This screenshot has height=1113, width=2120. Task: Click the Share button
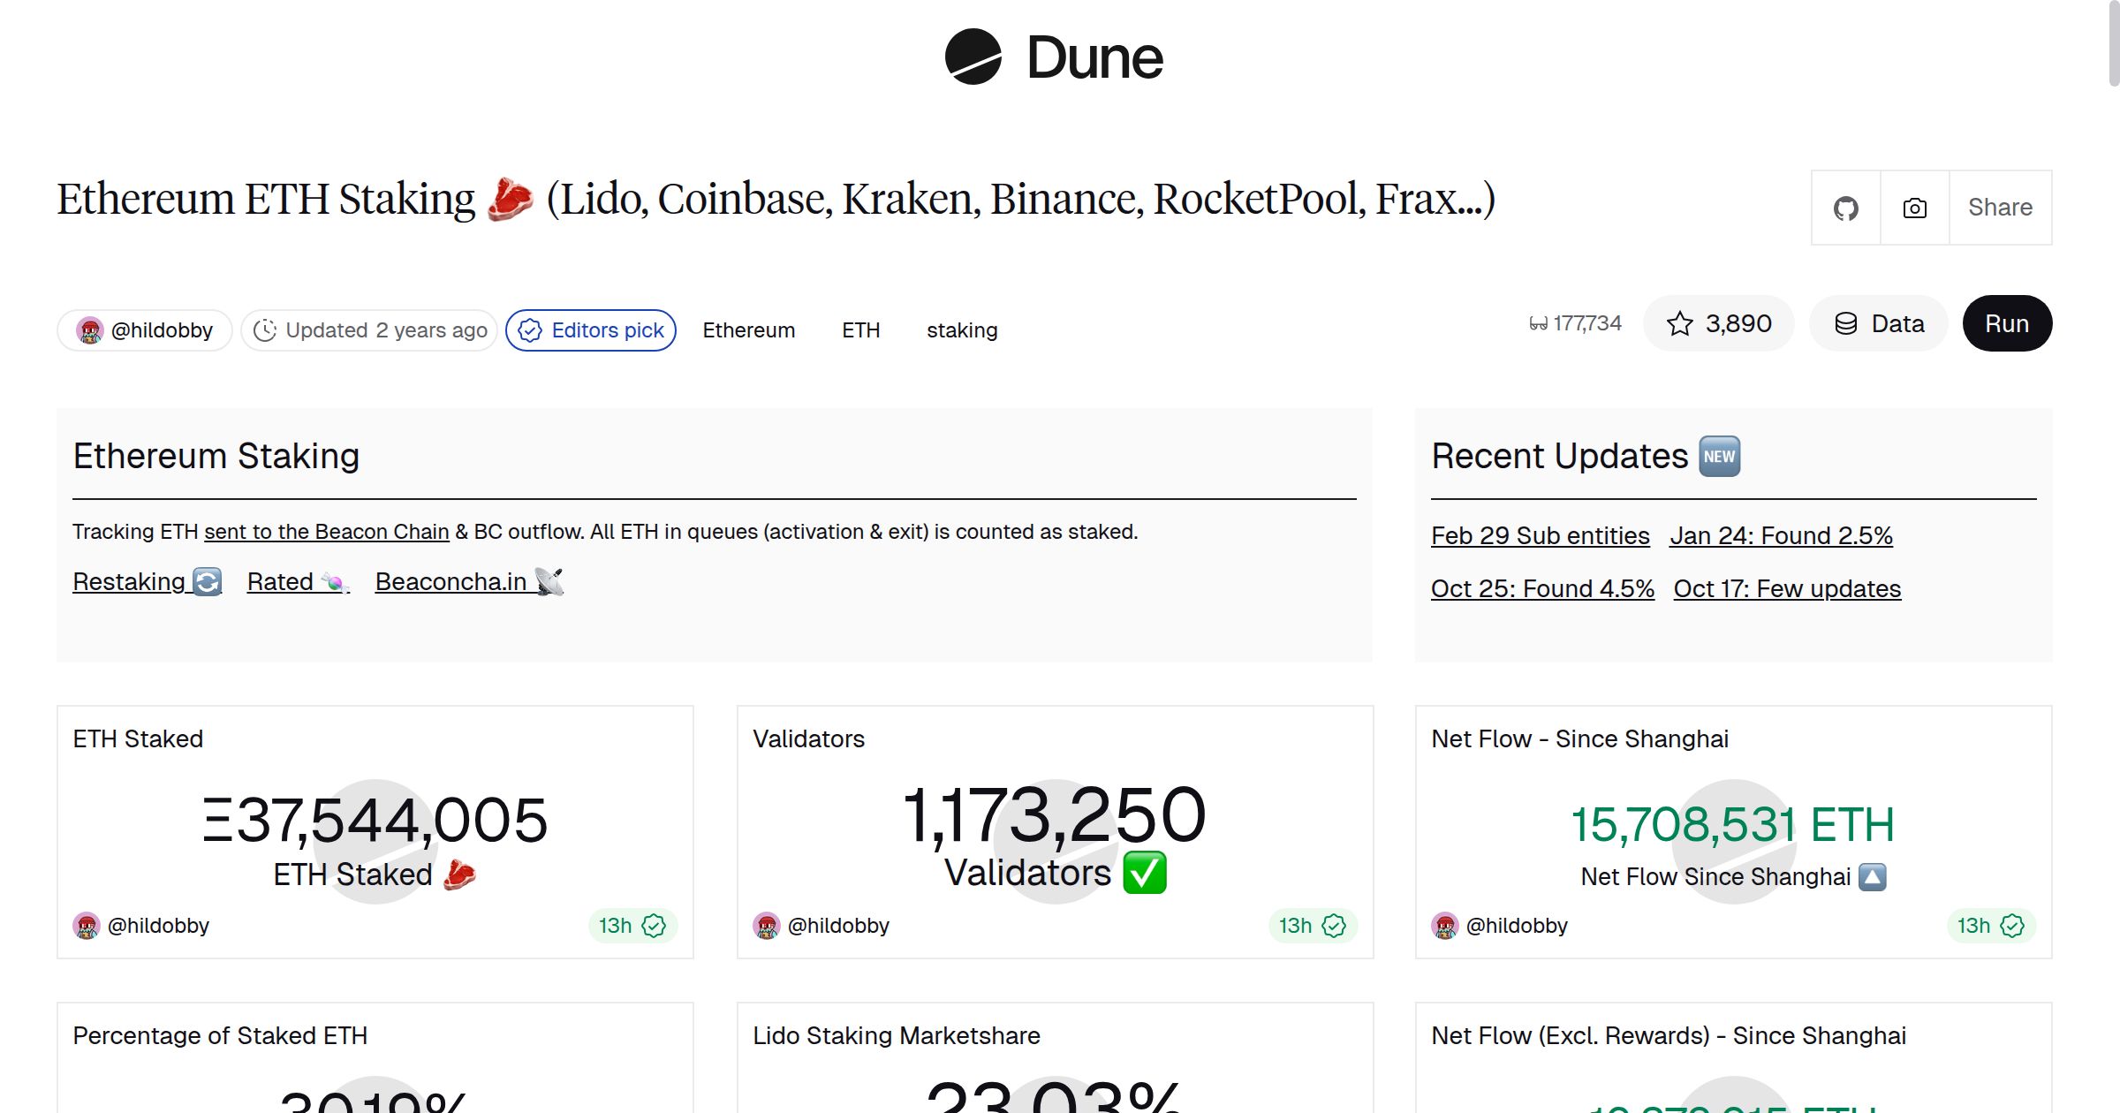(2000, 207)
